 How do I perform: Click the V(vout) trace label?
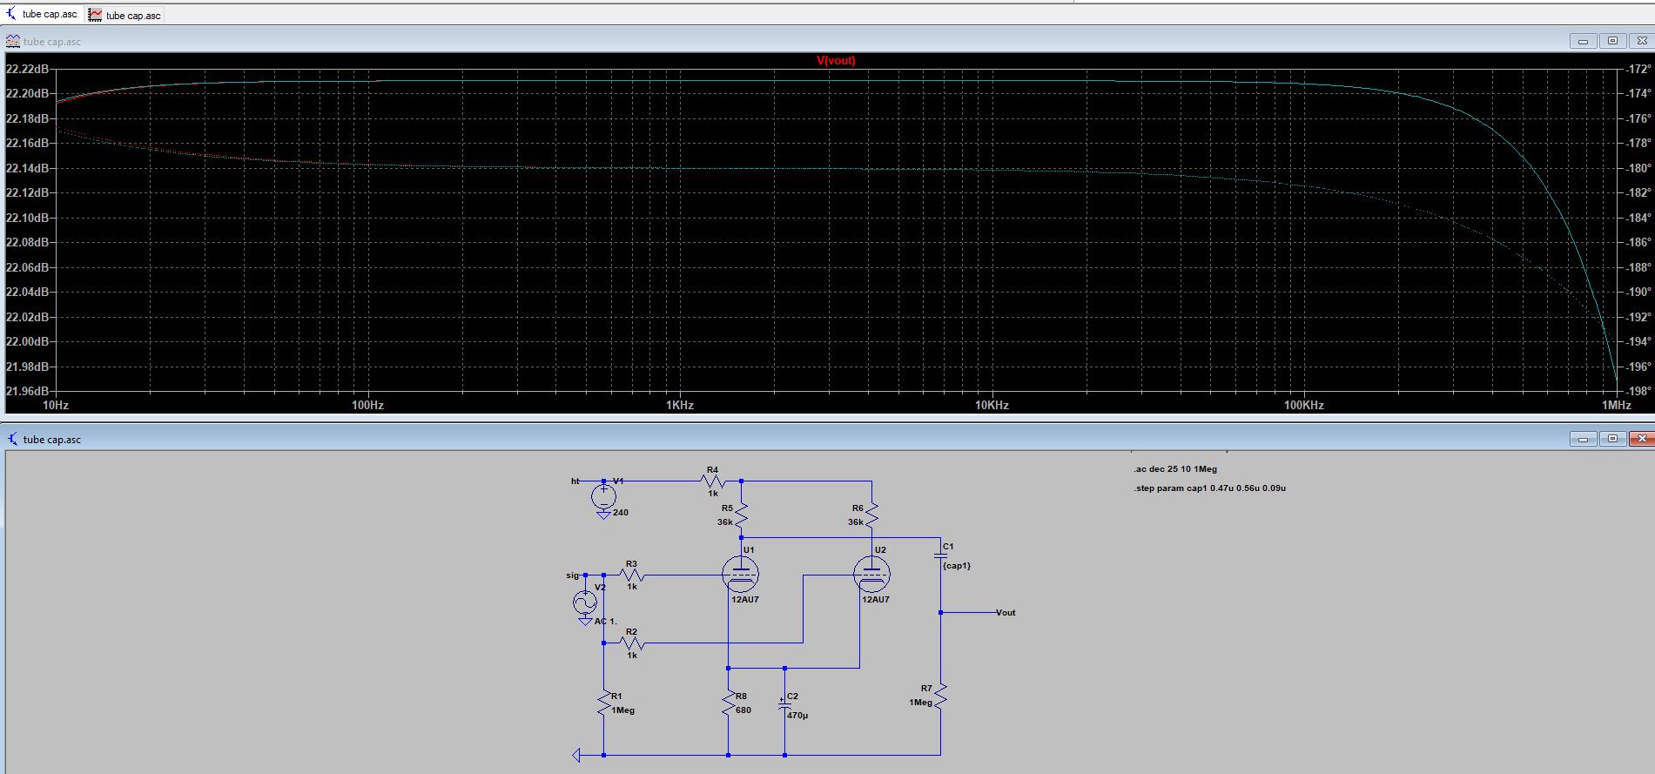(836, 61)
